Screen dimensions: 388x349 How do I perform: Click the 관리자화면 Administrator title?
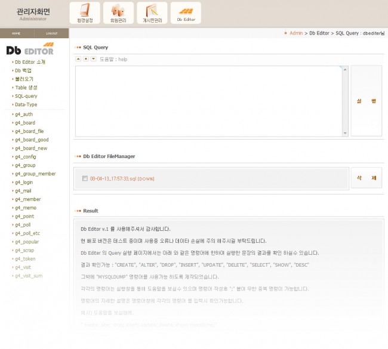pyautogui.click(x=33, y=14)
